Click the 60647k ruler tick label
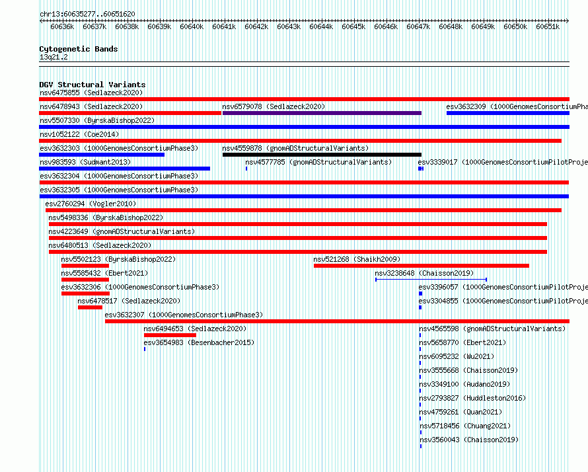The width and height of the screenshot is (588, 472). [418, 26]
